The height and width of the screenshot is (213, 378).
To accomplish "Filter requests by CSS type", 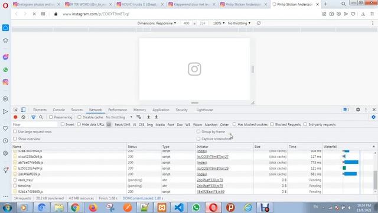I will (x=142, y=125).
